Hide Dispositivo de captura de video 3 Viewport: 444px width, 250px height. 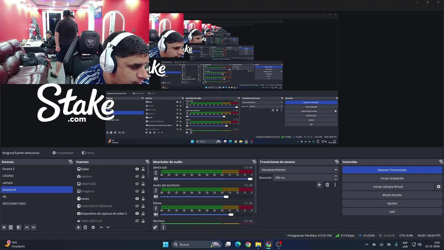pos(137,214)
